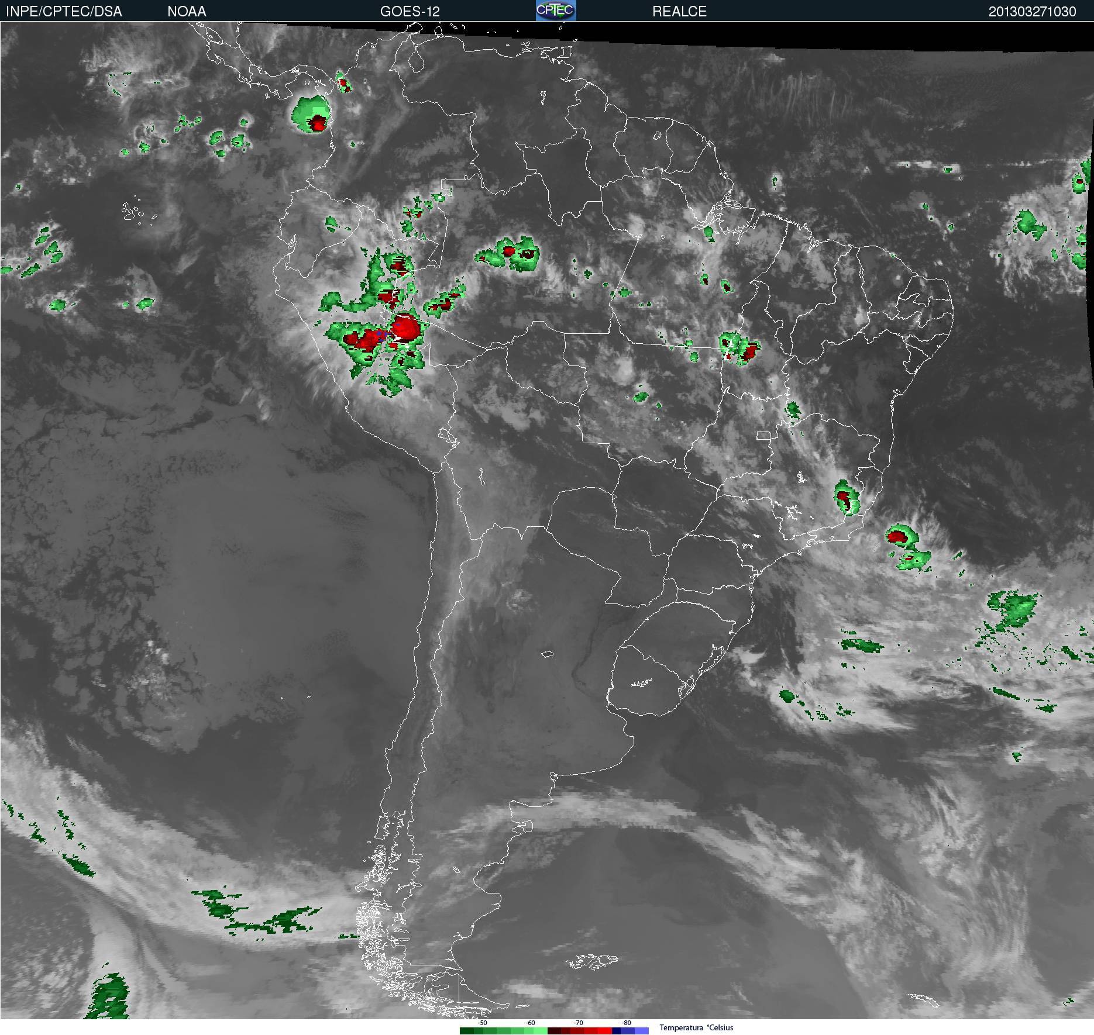Click the 201303271030 timestamp
This screenshot has width=1094, height=1035.
click(x=1032, y=12)
